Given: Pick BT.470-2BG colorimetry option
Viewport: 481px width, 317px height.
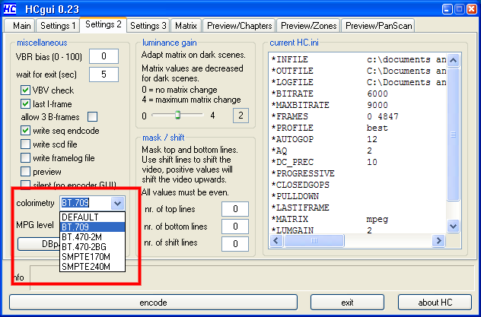Looking at the screenshot, I should (92, 247).
